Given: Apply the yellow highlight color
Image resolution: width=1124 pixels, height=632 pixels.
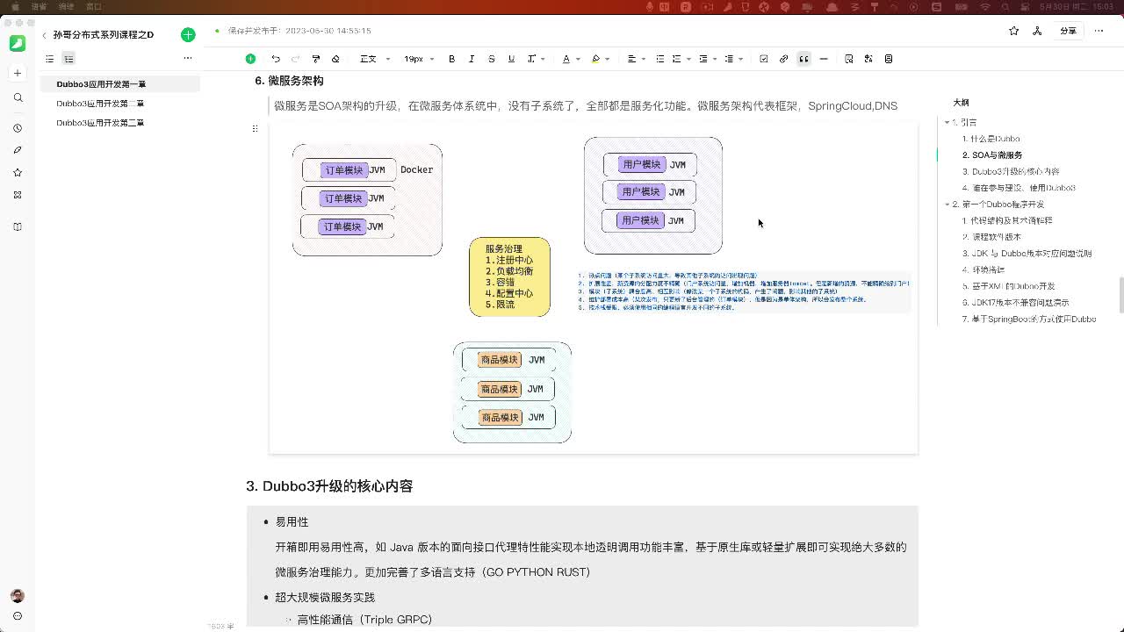Looking at the screenshot, I should pos(595,59).
